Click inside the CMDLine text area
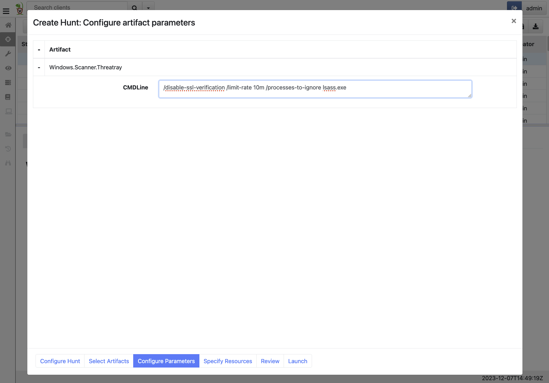549x383 pixels. pos(315,89)
